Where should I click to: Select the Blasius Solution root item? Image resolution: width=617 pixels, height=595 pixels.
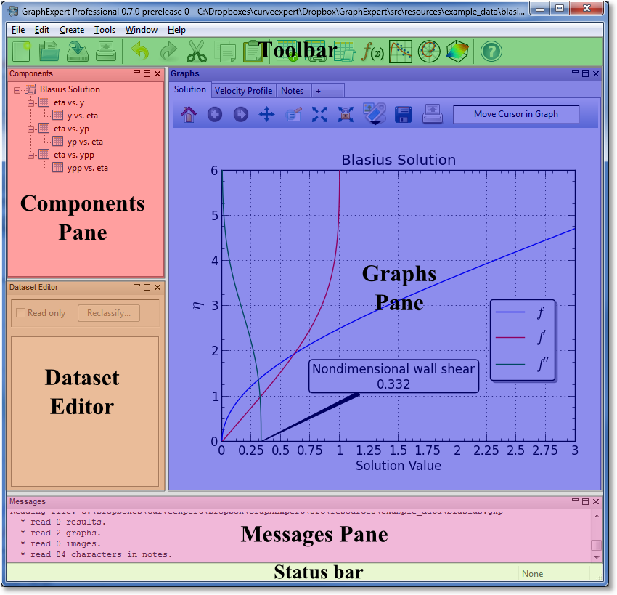70,89
